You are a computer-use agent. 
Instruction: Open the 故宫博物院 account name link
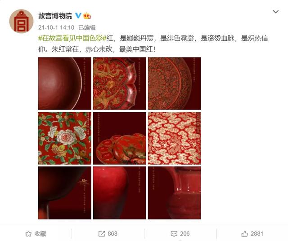coord(55,16)
